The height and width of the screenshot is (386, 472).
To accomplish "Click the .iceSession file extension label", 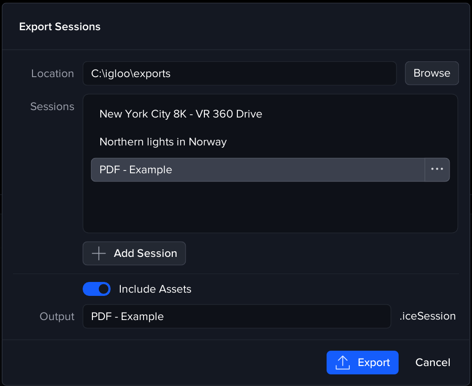I will point(427,316).
